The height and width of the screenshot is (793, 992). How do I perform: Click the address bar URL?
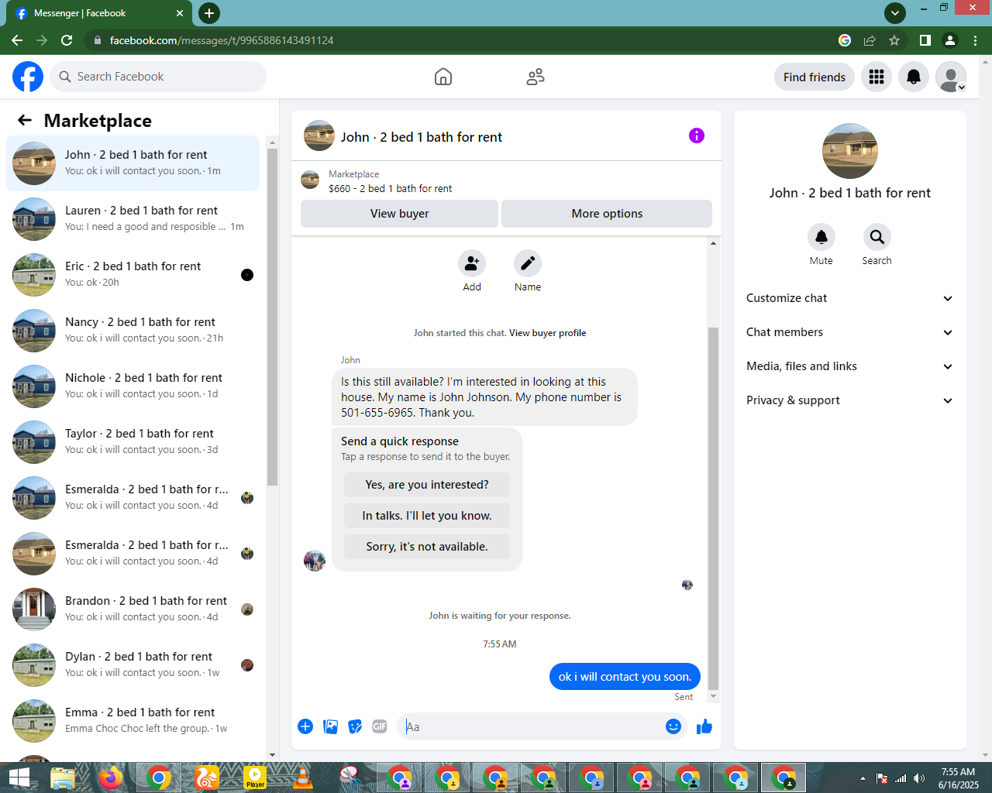222,40
